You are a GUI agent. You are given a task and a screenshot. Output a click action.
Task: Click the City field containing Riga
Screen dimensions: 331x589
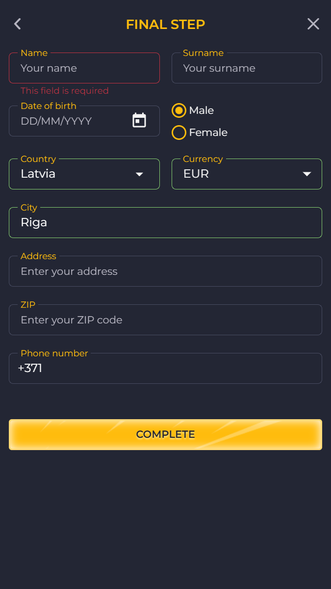[165, 222]
